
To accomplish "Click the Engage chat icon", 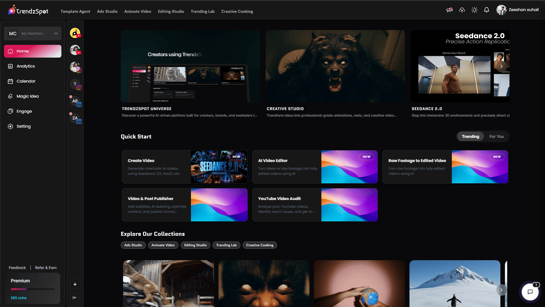I will coord(10,111).
